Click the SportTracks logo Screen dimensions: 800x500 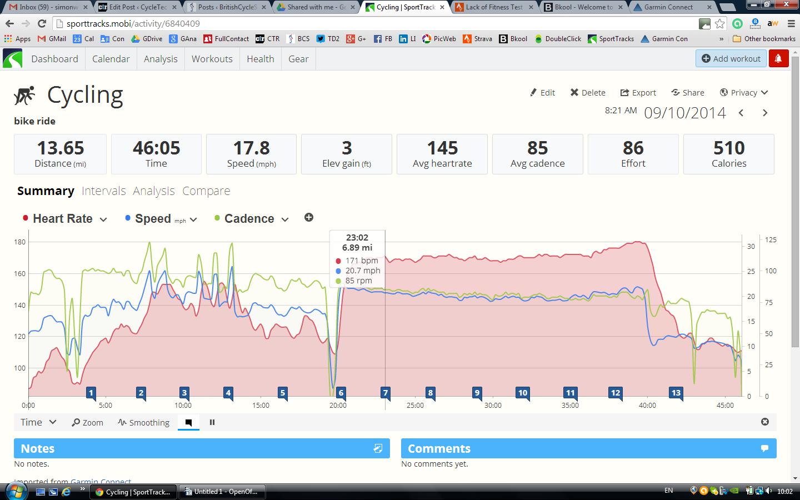12,58
